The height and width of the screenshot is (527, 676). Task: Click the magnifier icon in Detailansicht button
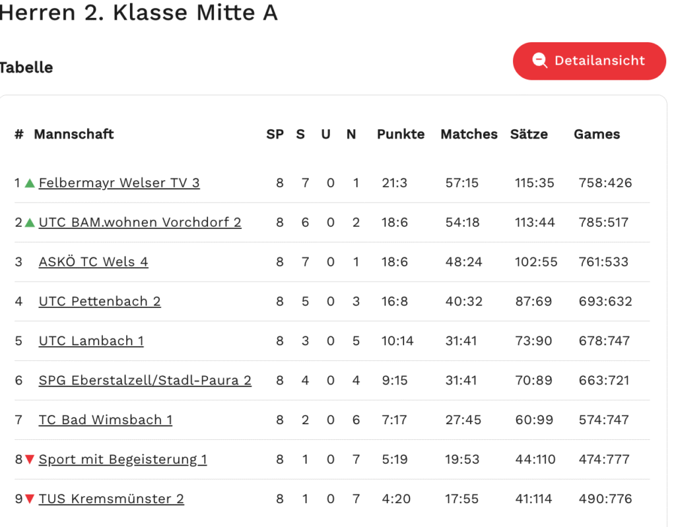pyautogui.click(x=540, y=61)
